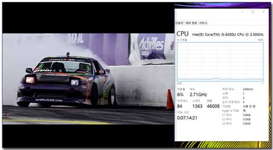Click the 1363 threads count
The image size is (273, 150).
197,106
